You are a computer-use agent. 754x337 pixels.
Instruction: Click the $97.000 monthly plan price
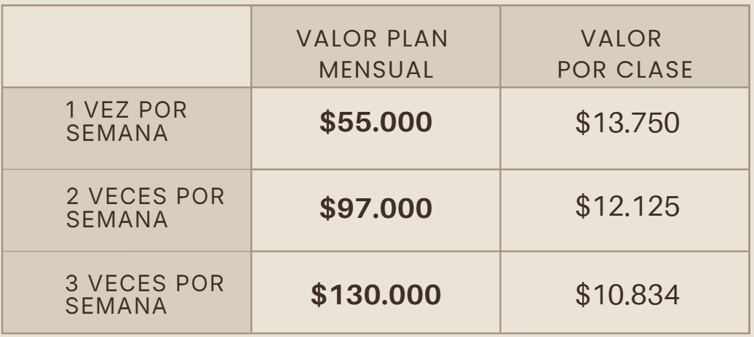[376, 208]
